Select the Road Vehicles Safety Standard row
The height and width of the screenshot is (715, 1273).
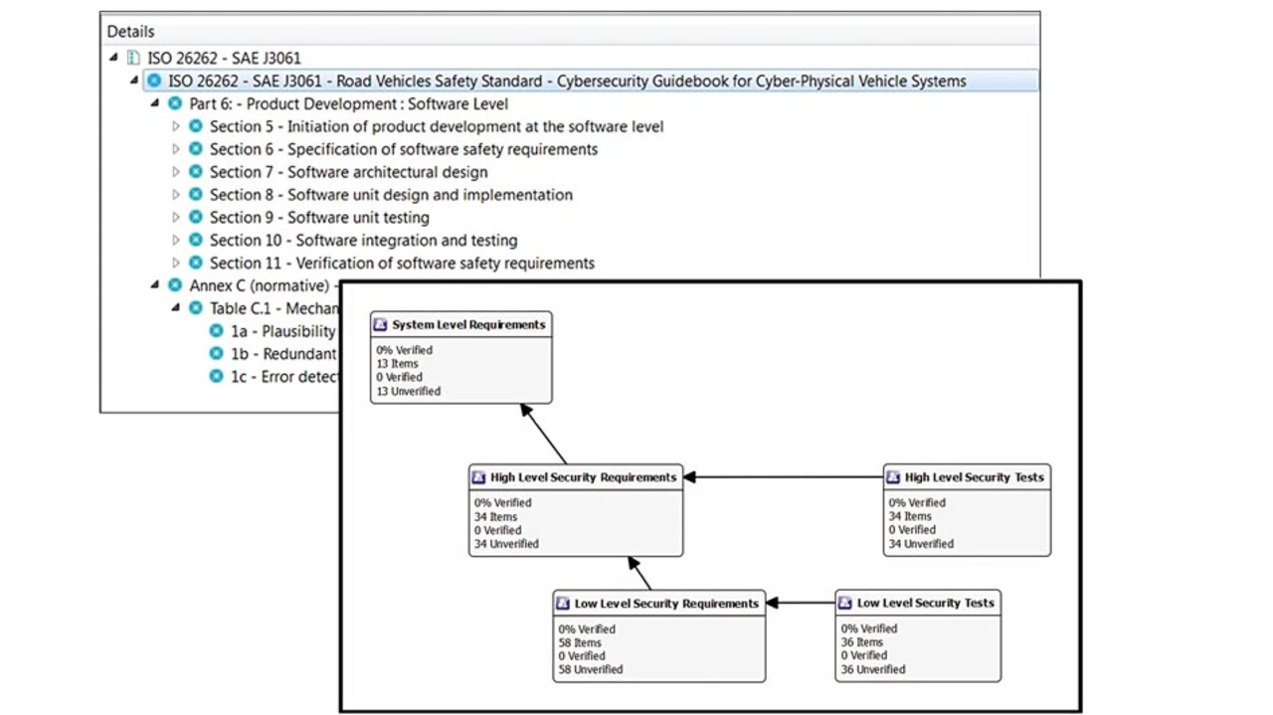[x=567, y=82]
